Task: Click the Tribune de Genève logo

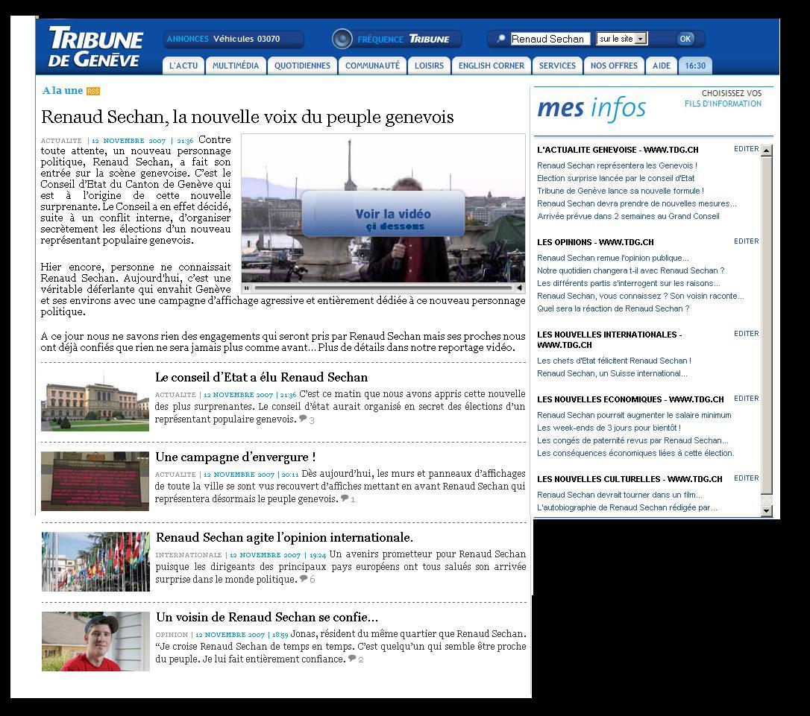Action: click(x=95, y=46)
